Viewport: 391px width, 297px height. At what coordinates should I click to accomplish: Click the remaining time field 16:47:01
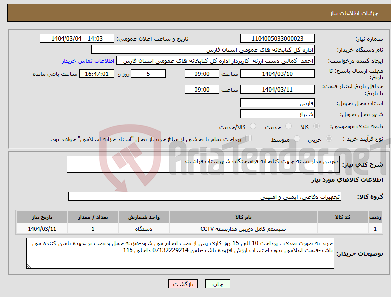point(97,74)
